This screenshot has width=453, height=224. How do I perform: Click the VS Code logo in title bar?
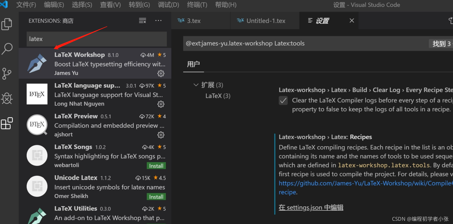4,4
